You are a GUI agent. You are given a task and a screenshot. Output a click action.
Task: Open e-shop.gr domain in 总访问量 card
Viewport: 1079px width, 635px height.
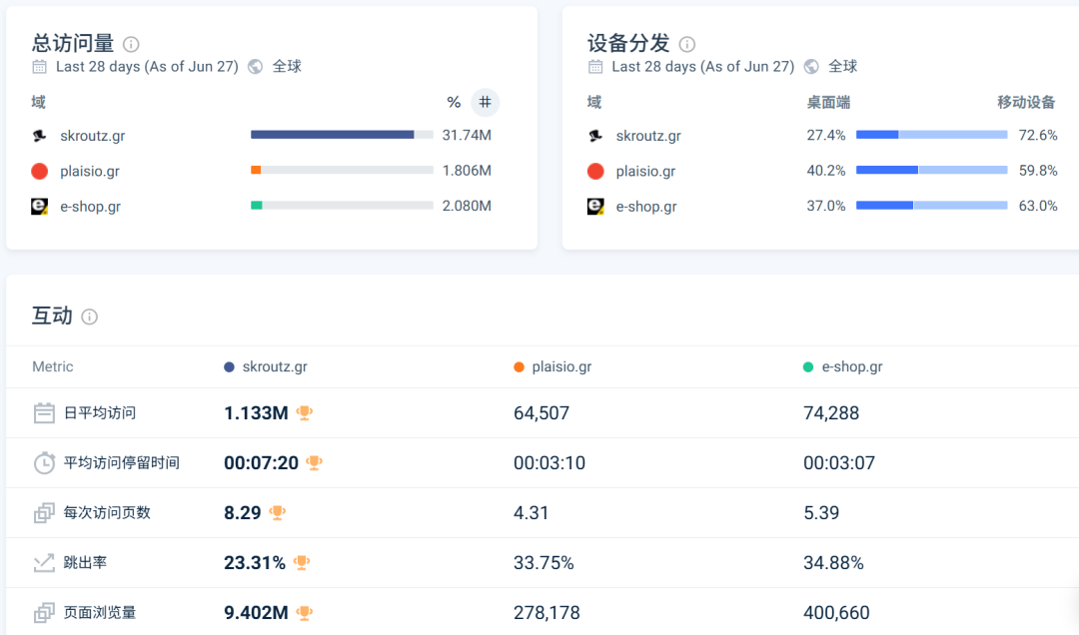pos(90,207)
